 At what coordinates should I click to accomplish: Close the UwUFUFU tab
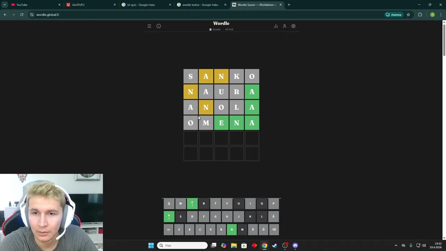(x=115, y=5)
